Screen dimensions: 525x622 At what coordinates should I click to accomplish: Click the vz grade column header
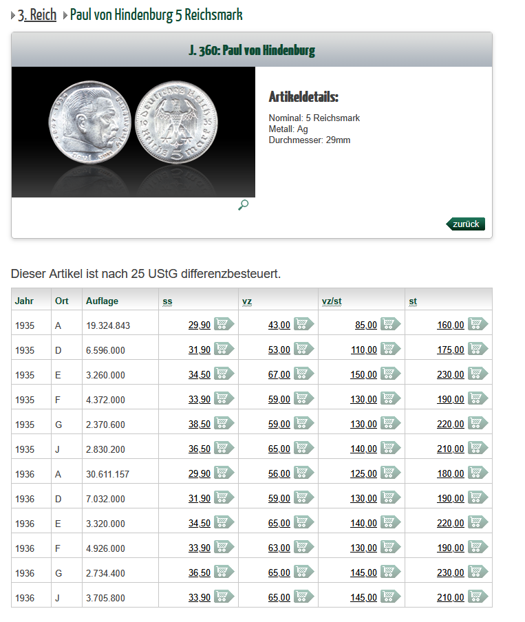pyautogui.click(x=247, y=301)
